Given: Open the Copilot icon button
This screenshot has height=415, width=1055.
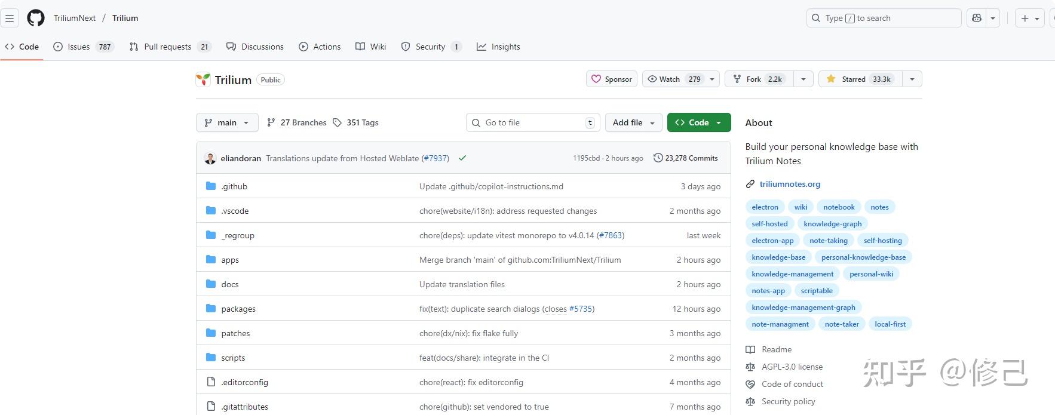Looking at the screenshot, I should pos(977,18).
